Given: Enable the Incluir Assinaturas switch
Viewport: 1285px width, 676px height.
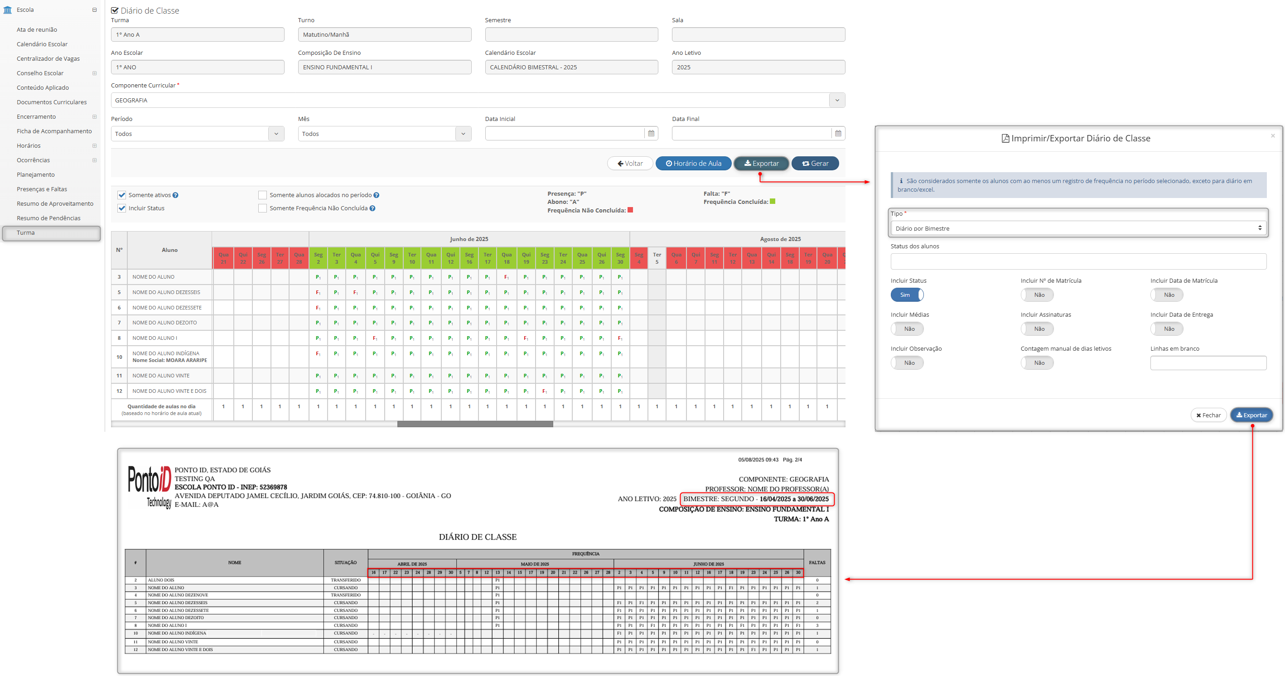Looking at the screenshot, I should point(1037,329).
